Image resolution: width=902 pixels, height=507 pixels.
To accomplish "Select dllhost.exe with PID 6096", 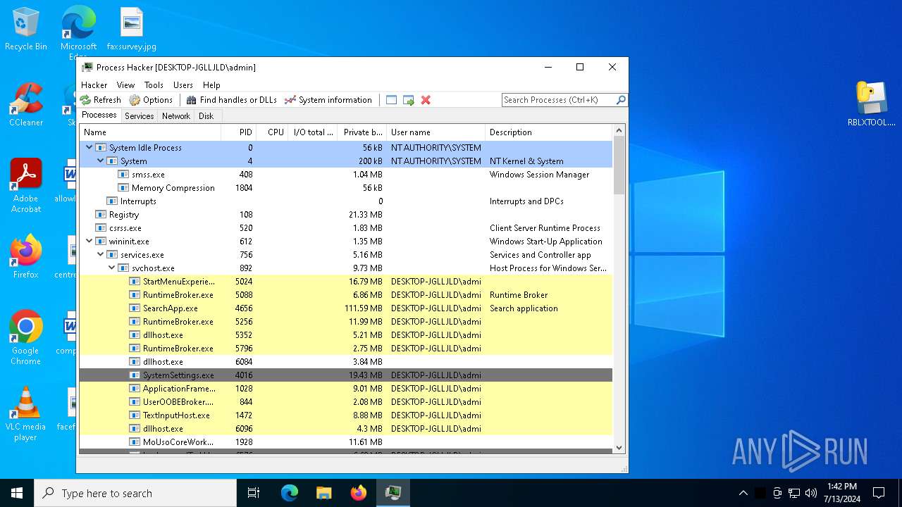I will [345, 429].
